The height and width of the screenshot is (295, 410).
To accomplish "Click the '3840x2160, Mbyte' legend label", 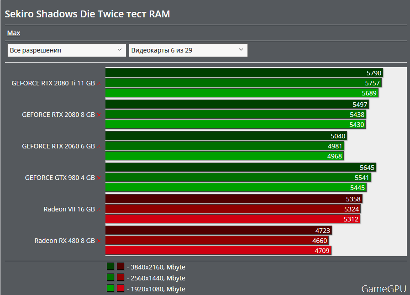I will (158, 267).
